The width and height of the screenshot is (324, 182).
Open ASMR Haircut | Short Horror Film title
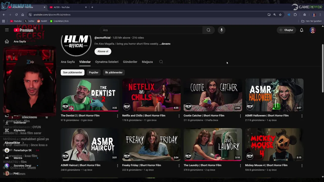[80, 165]
